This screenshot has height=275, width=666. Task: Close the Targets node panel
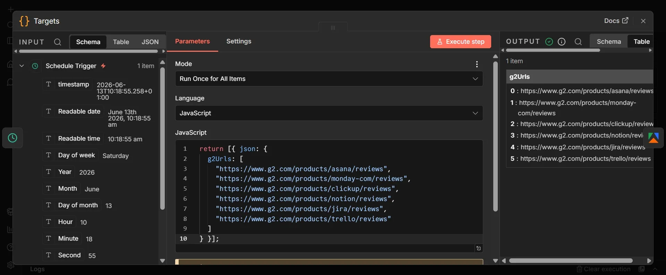tap(643, 21)
